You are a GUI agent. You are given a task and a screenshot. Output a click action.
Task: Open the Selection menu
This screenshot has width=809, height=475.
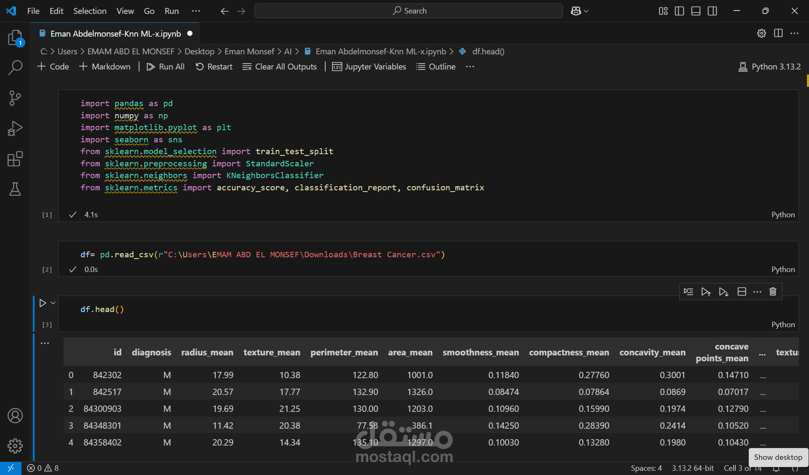(x=90, y=11)
